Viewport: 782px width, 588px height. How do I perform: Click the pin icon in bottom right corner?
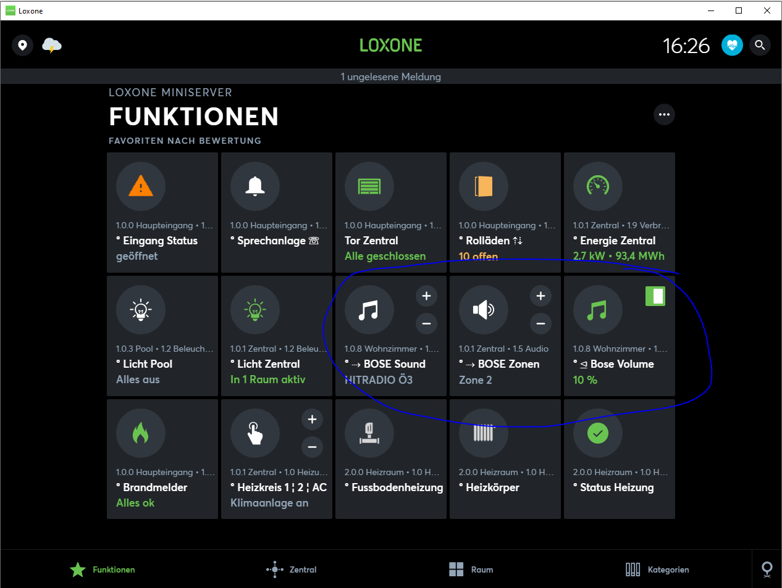767,569
